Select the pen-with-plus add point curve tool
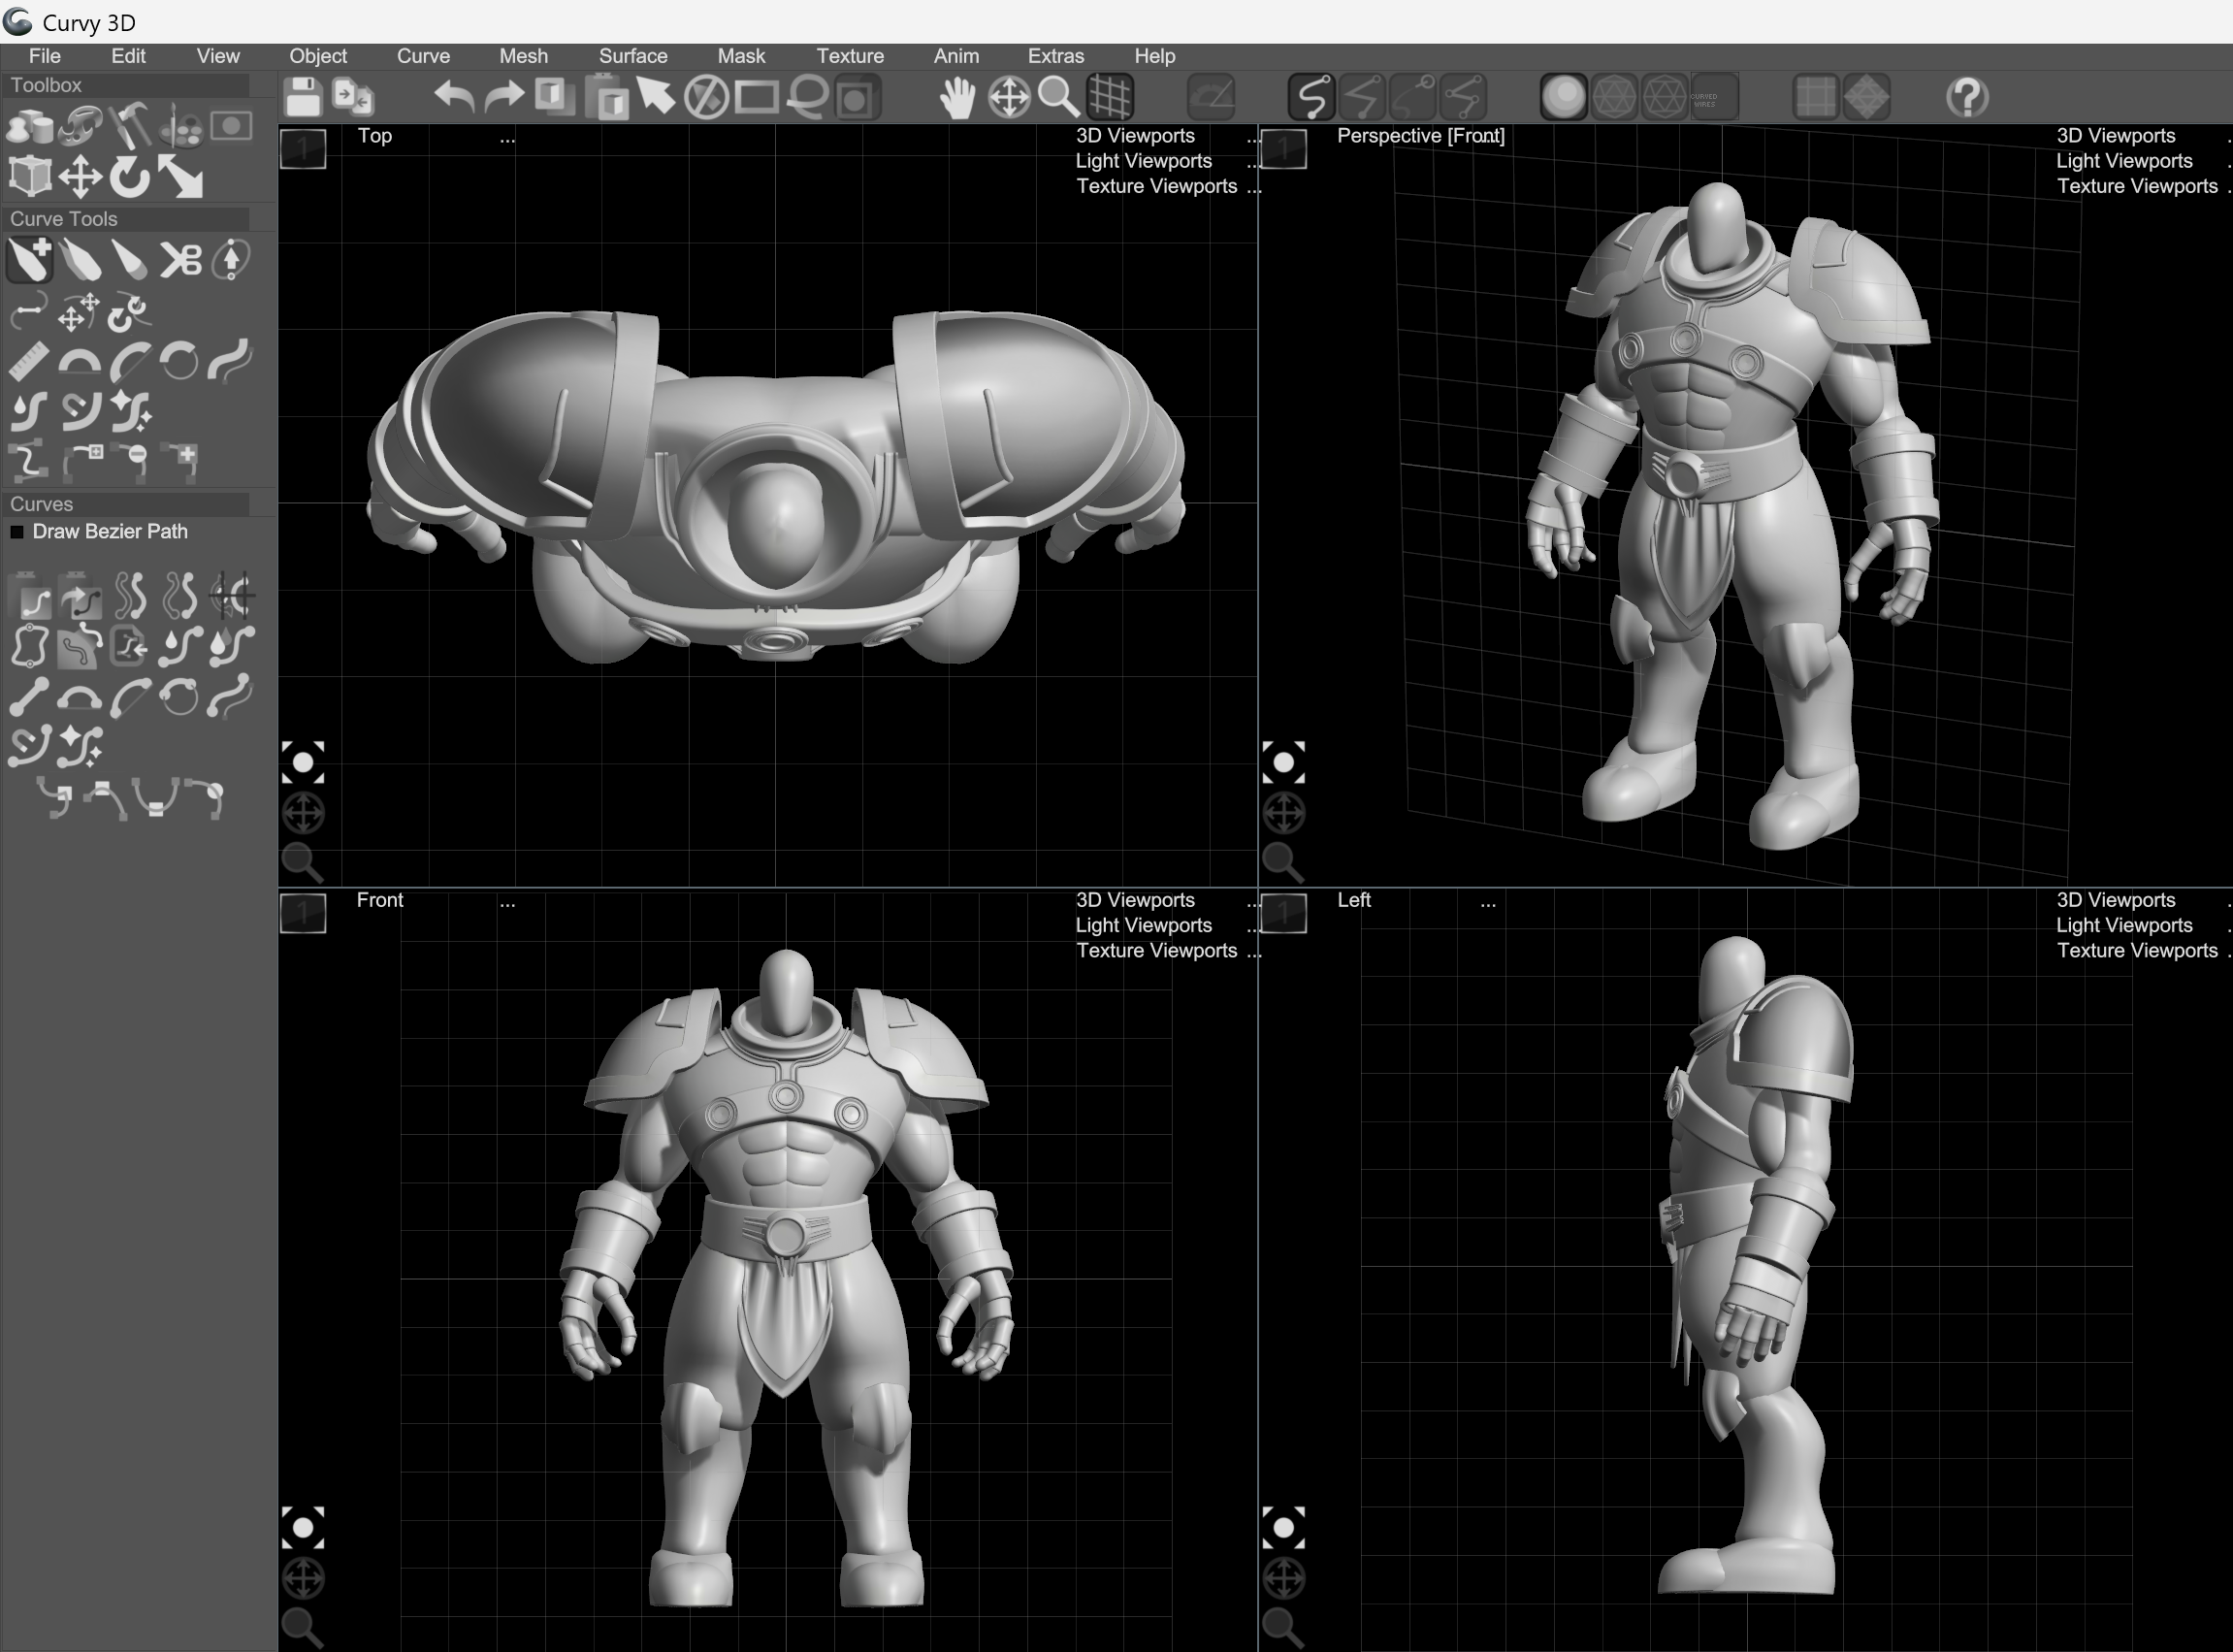This screenshot has height=1652, width=2233. [x=29, y=259]
